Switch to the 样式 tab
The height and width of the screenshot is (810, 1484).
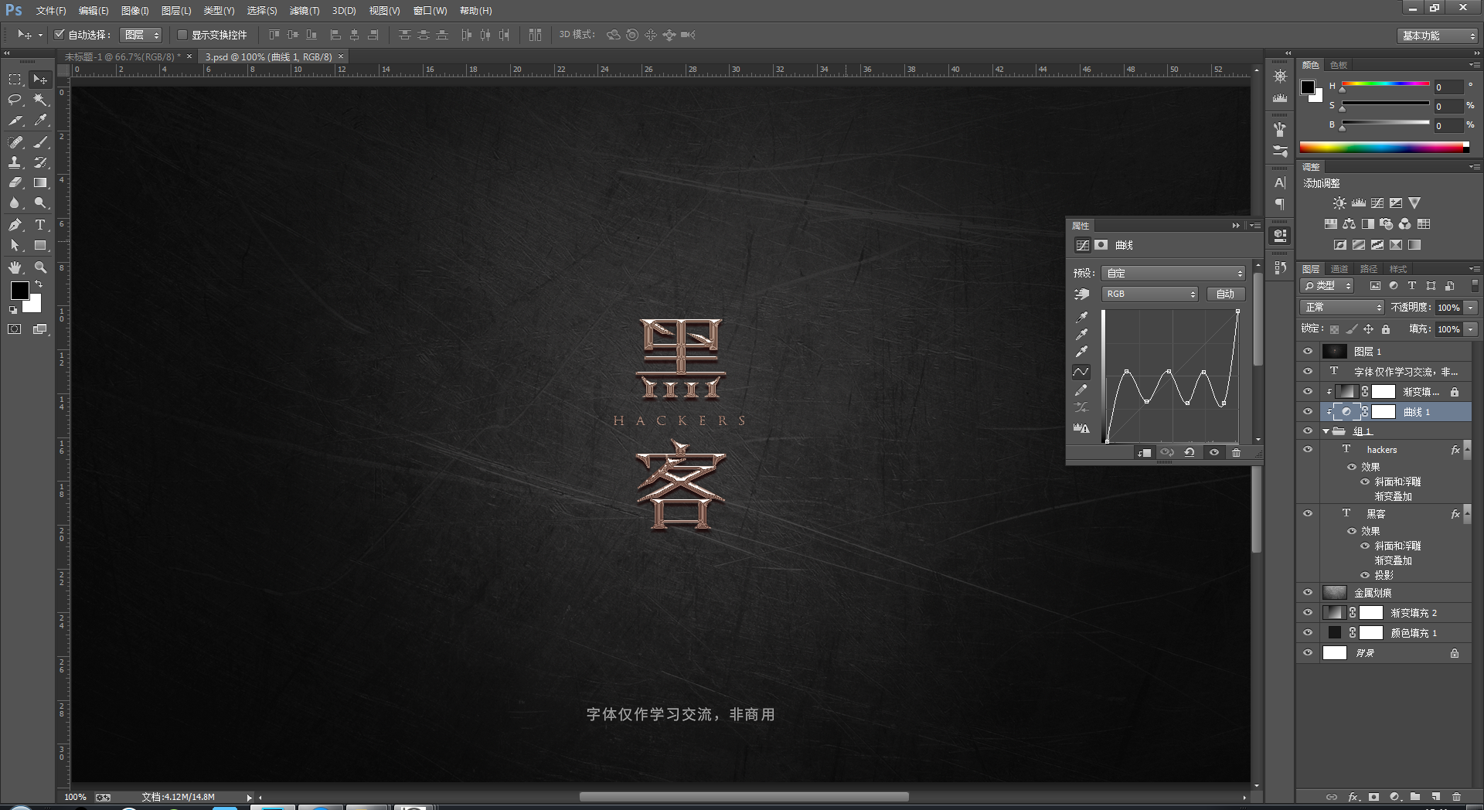click(x=1398, y=269)
